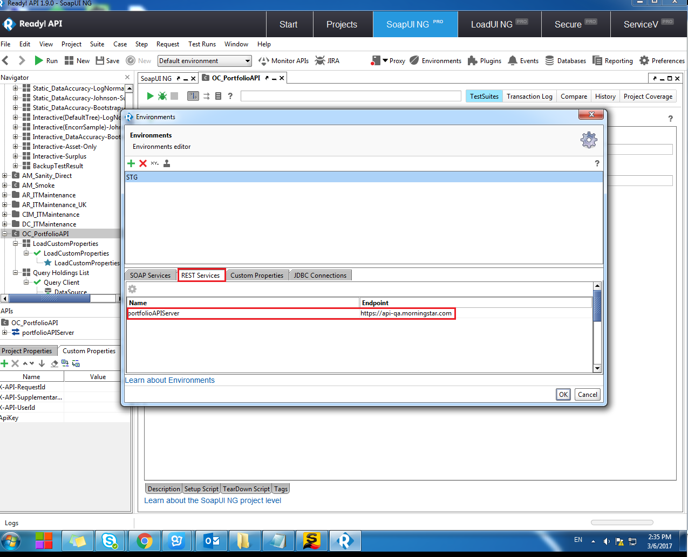688x557 pixels.
Task: Click the gear icon above the endpoint table
Action: (x=132, y=289)
